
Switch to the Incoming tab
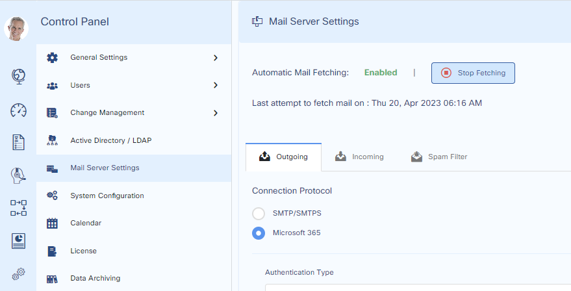(x=359, y=157)
